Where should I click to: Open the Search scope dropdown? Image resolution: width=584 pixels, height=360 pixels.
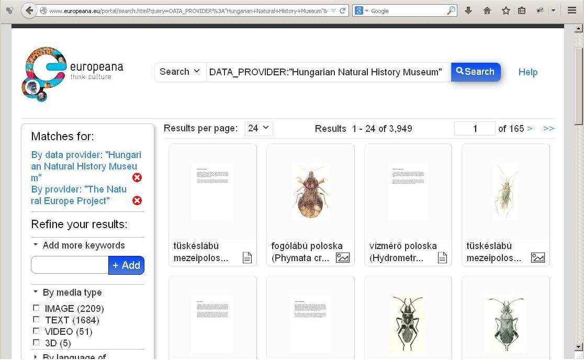pyautogui.click(x=180, y=72)
